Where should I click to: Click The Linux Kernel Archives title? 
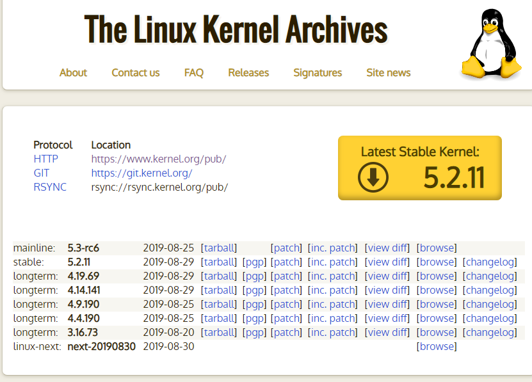tap(236, 29)
